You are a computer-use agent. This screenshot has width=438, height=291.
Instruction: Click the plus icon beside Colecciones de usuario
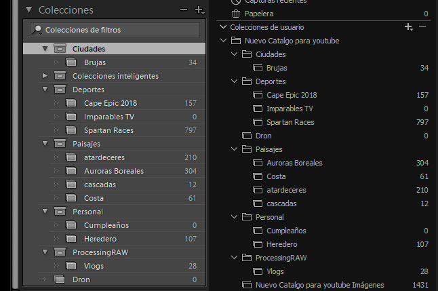click(x=408, y=27)
